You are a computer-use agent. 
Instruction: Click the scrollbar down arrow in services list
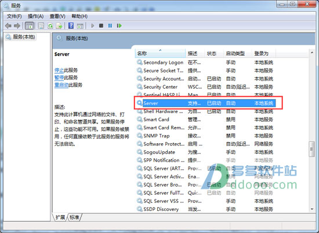coord(312,209)
